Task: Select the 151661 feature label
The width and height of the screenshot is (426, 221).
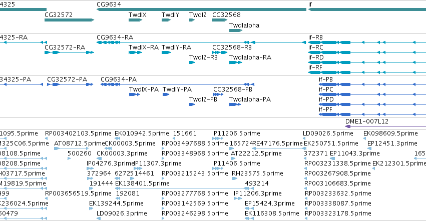Action: [185, 133]
